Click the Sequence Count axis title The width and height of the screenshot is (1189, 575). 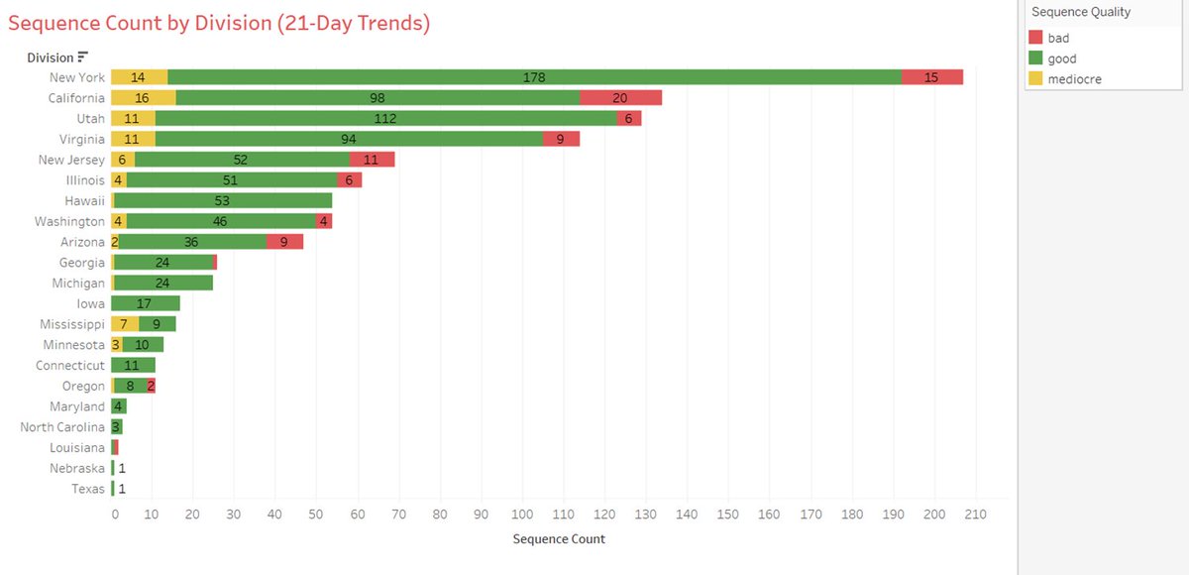pos(559,539)
